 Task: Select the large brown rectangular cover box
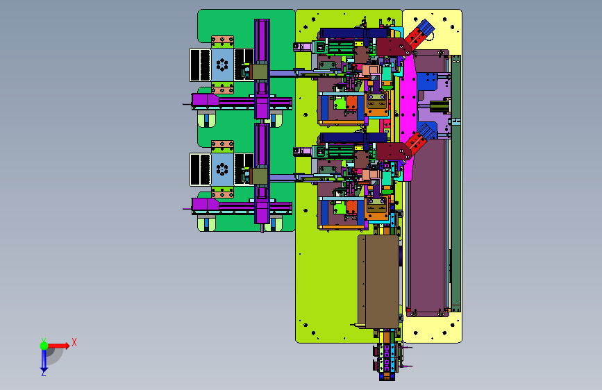378,282
